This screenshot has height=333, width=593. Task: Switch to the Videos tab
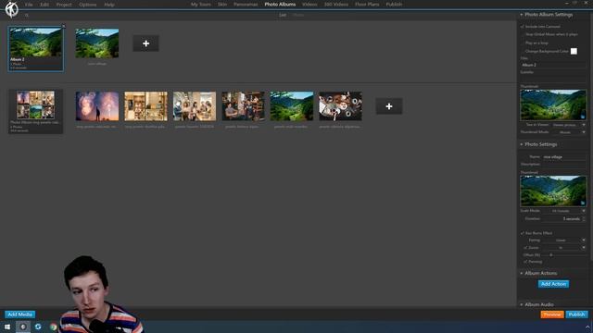click(309, 4)
